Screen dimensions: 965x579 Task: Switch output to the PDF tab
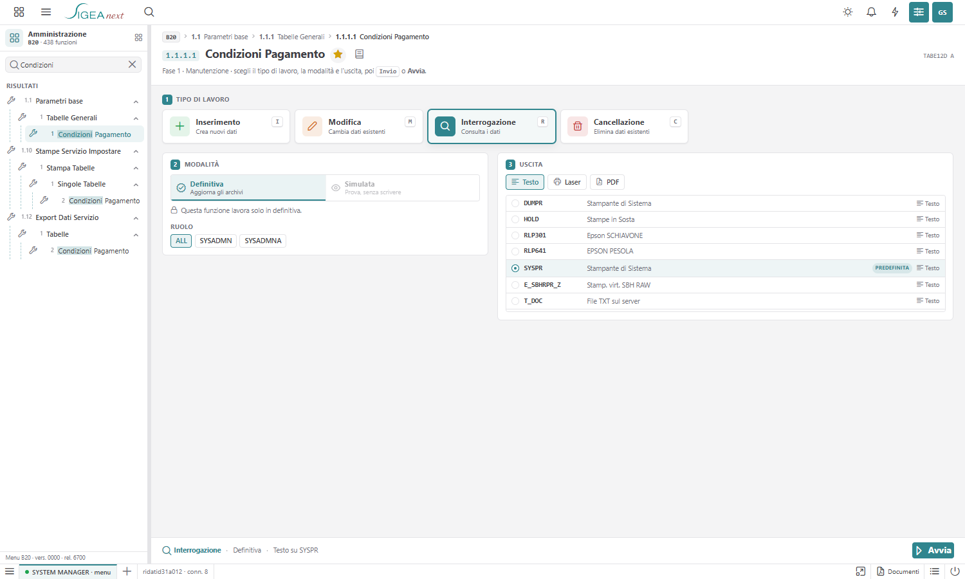point(607,182)
